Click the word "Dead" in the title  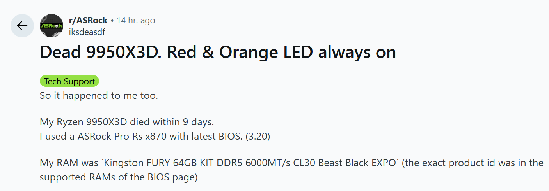click(x=61, y=53)
